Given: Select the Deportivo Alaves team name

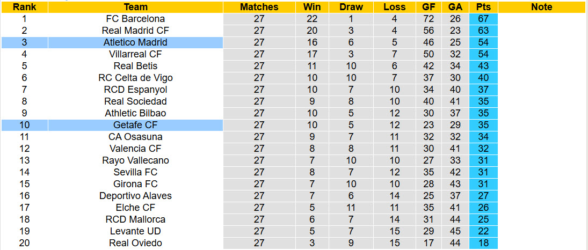Looking at the screenshot, I should [x=135, y=196].
